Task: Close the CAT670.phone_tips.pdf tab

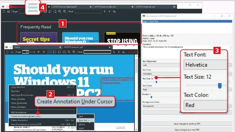Action: click(x=133, y=7)
